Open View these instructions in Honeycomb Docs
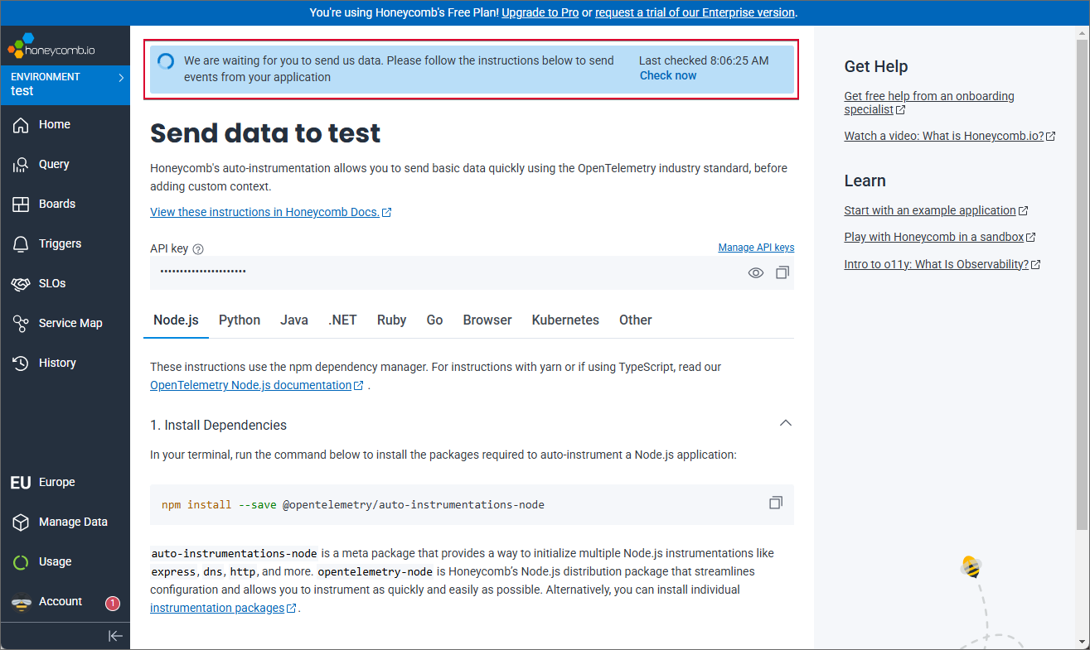This screenshot has height=650, width=1090. coord(271,212)
